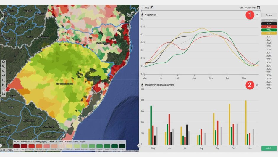Click the Salto map label
This screenshot has width=278, height=157.
click(11, 108)
